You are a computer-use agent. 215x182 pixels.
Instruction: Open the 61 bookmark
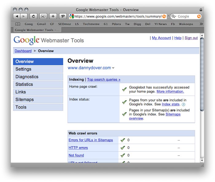pyautogui.click(x=106, y=24)
